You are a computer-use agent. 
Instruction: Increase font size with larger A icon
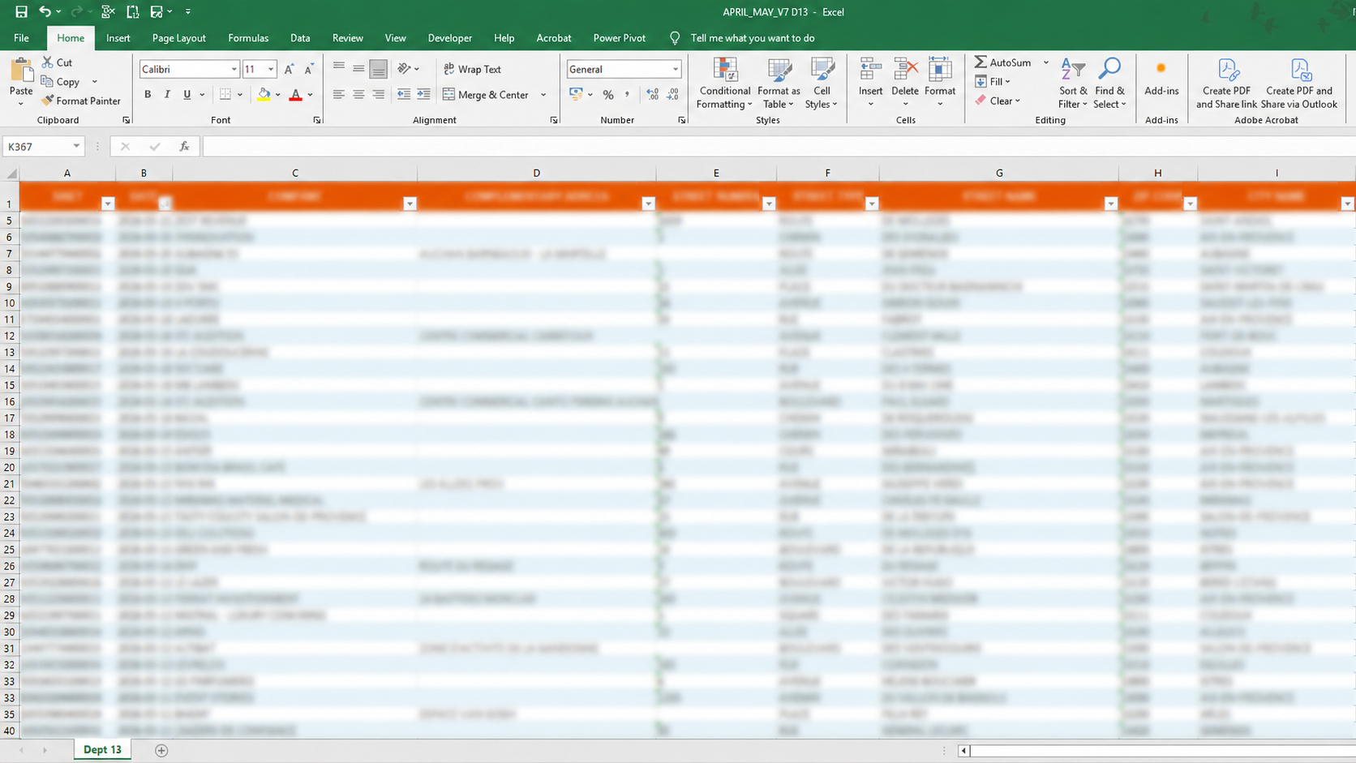point(289,70)
